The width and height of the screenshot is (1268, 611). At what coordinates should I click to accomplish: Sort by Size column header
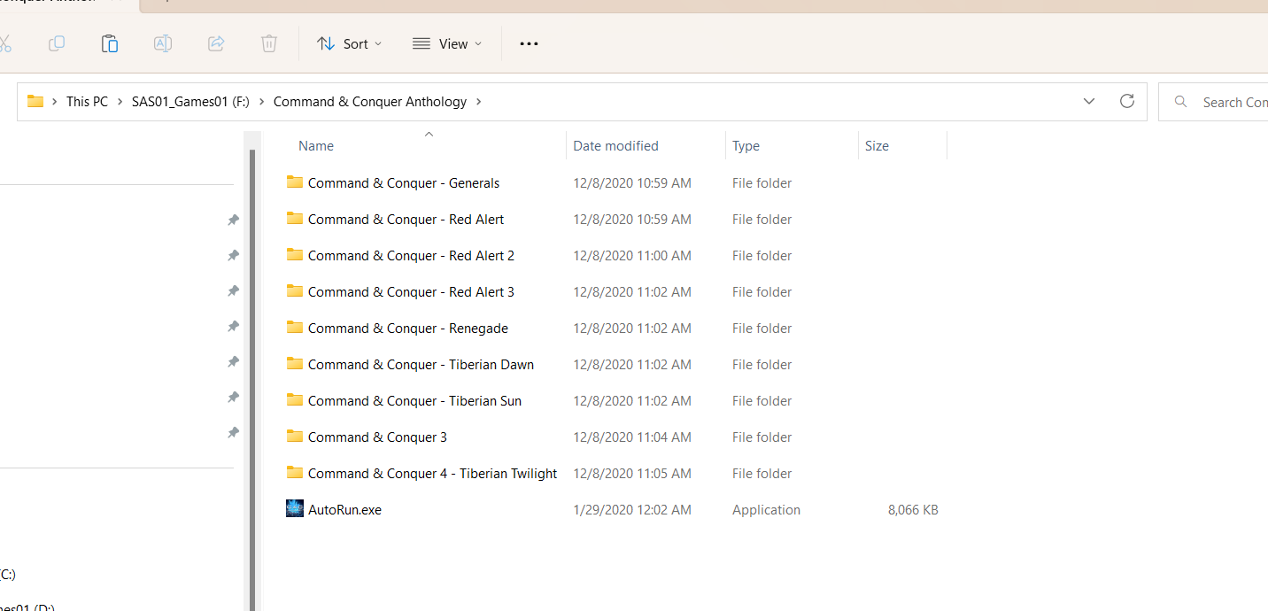pos(877,146)
